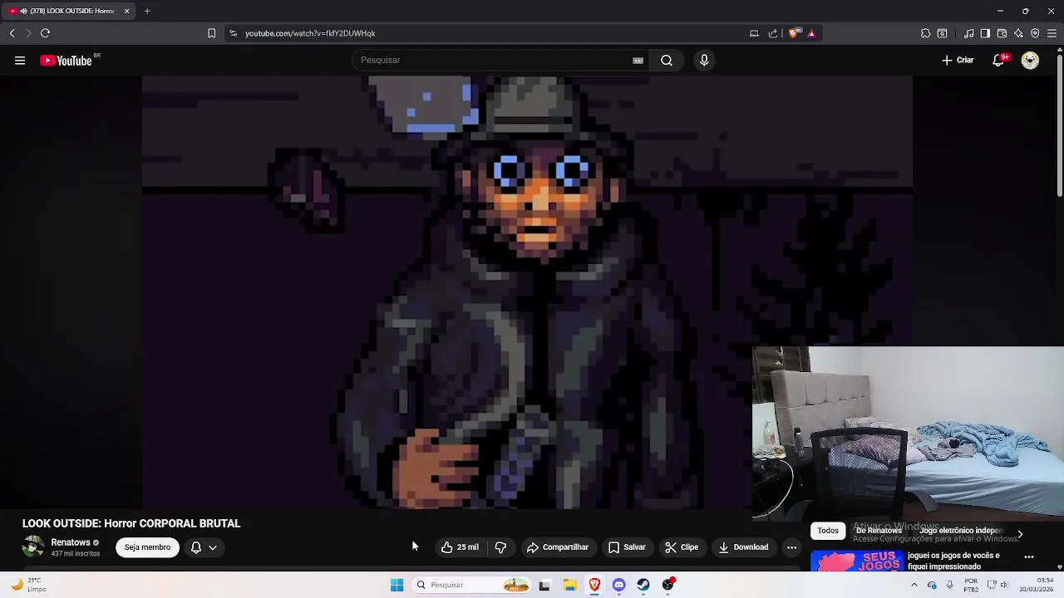The image size is (1064, 598).
Task: Open Brave VPN shield icon
Action: pos(1035,33)
